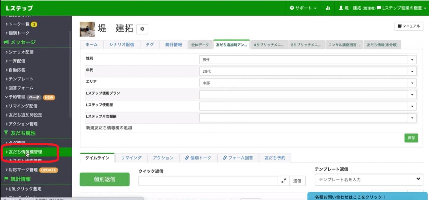Select the Aタブリッチメニ... tab
Viewport: 429px width, 200px height.
[269, 45]
